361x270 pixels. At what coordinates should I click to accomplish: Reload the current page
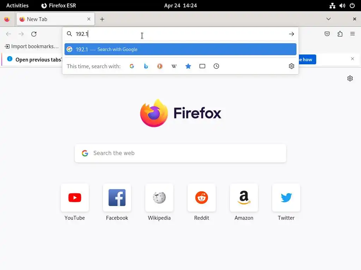pos(34,34)
